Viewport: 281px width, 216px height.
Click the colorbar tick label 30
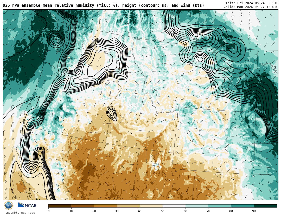(x=117, y=211)
